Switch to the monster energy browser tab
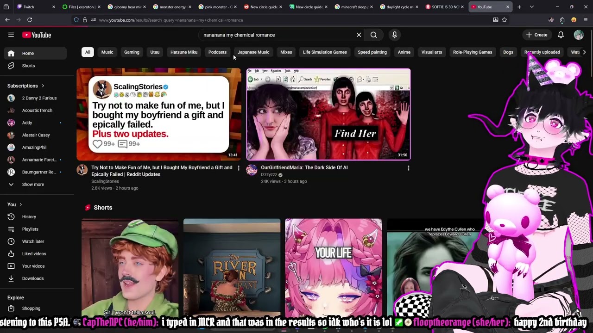The image size is (593, 333). (x=171, y=7)
